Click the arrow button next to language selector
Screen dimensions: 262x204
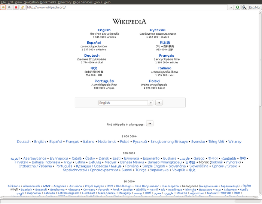159,103
